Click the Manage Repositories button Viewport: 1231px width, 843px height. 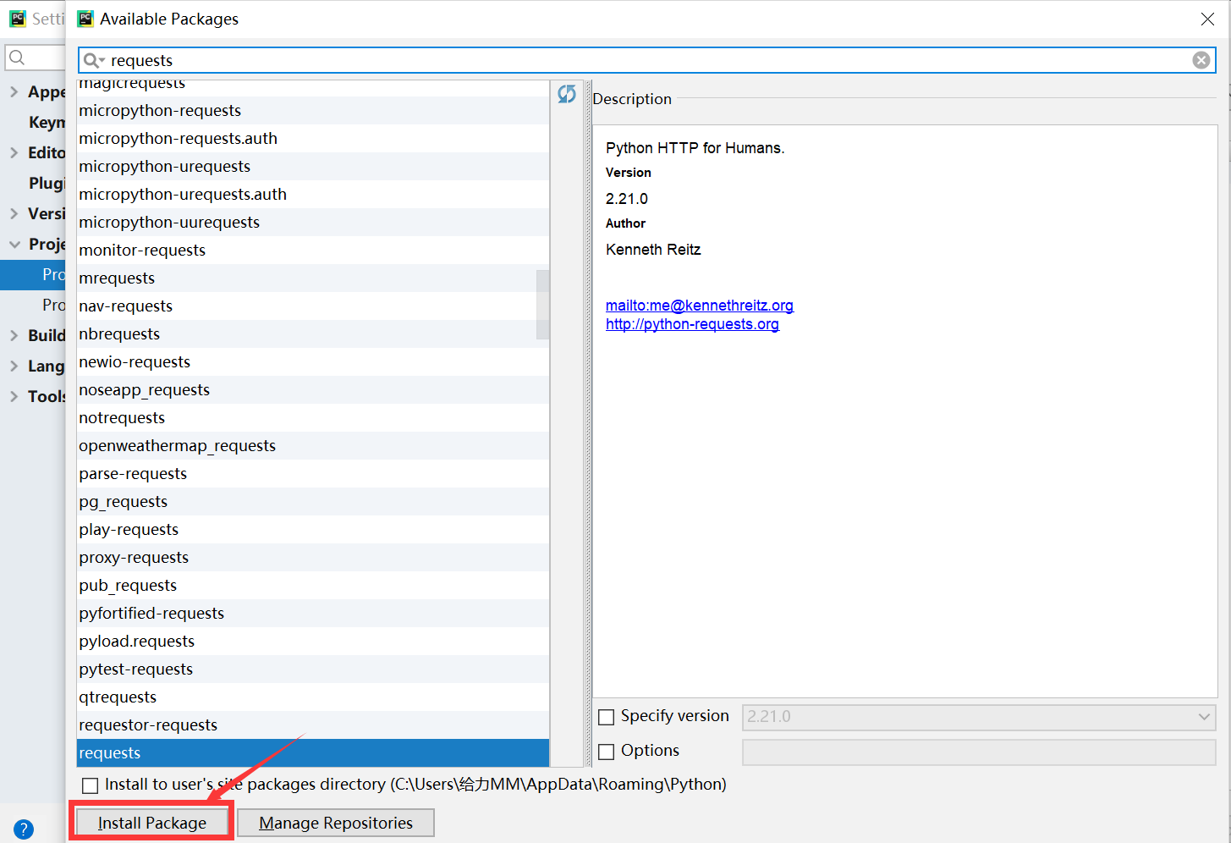click(336, 823)
